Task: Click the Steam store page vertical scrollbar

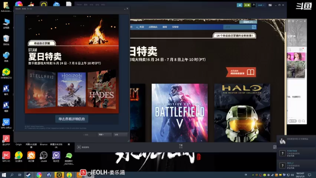Action: pos(285,26)
